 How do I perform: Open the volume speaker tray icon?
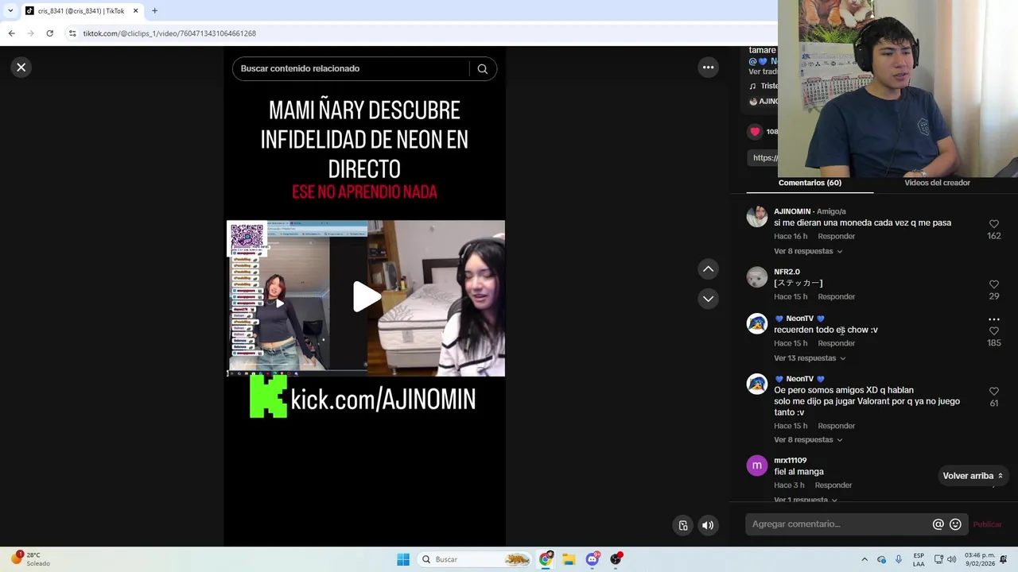(952, 559)
